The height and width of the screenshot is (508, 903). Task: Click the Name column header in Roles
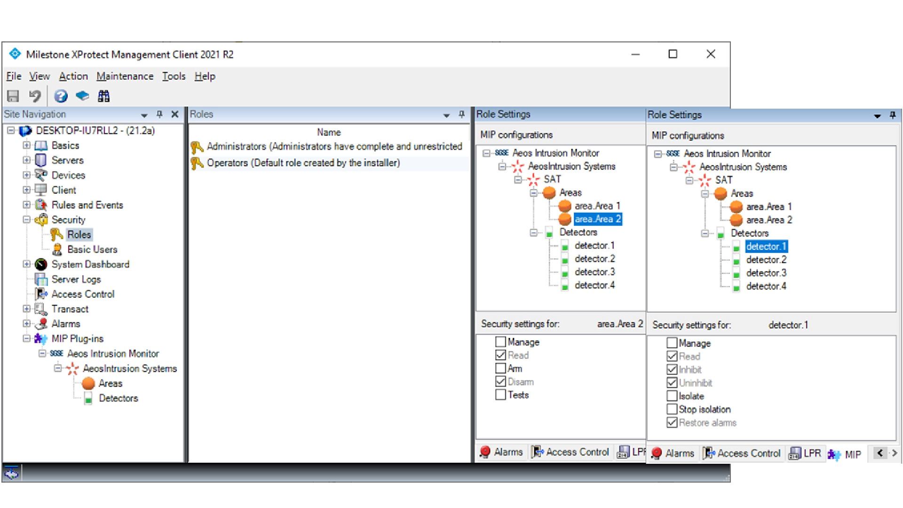pyautogui.click(x=329, y=133)
